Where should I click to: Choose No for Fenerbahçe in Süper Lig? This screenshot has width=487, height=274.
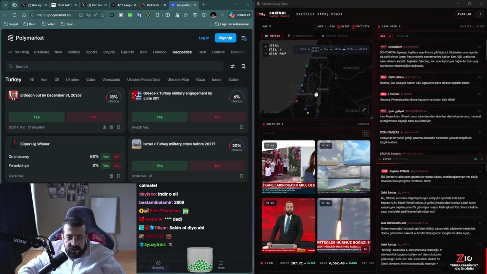click(x=117, y=166)
